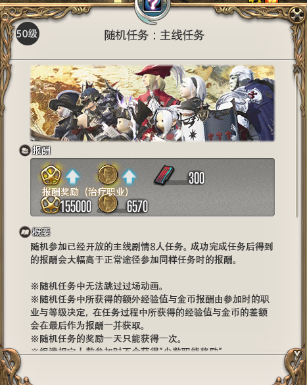Click the blue up arrow beside gil coin
The height and width of the screenshot is (385, 307).
point(130,177)
